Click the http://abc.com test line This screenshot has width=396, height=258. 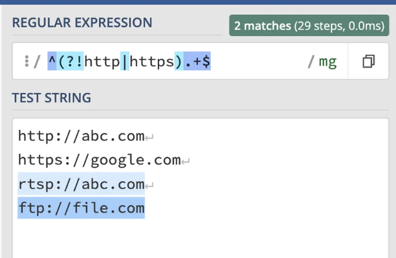pos(81,136)
